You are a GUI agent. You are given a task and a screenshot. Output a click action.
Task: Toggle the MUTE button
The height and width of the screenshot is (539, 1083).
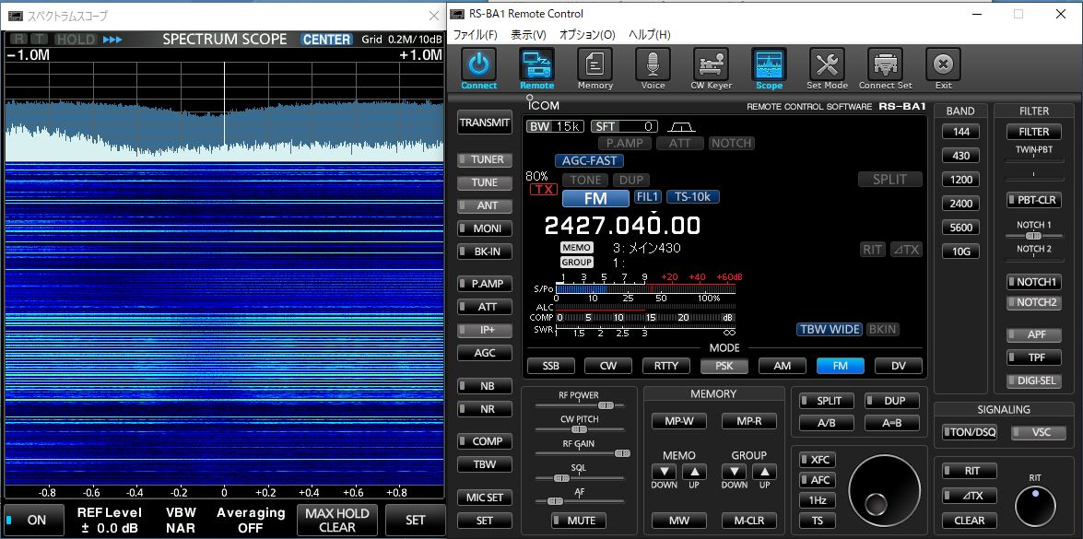[x=579, y=521]
